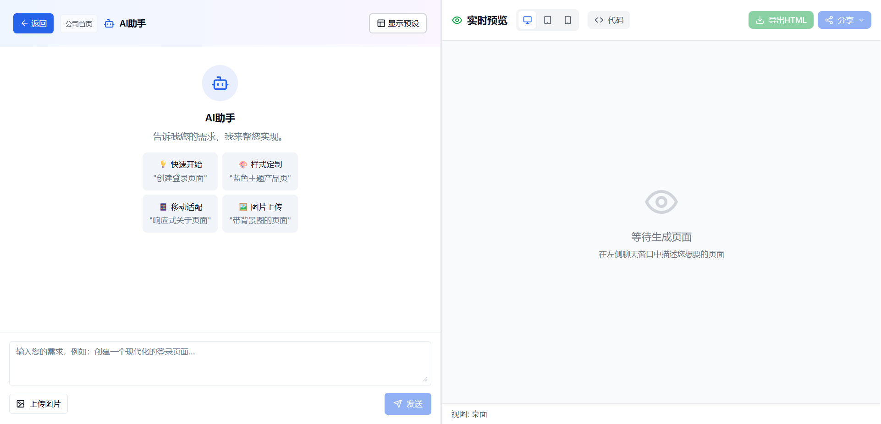Toggle the 显示预设 presets panel
881x424 pixels.
397,23
